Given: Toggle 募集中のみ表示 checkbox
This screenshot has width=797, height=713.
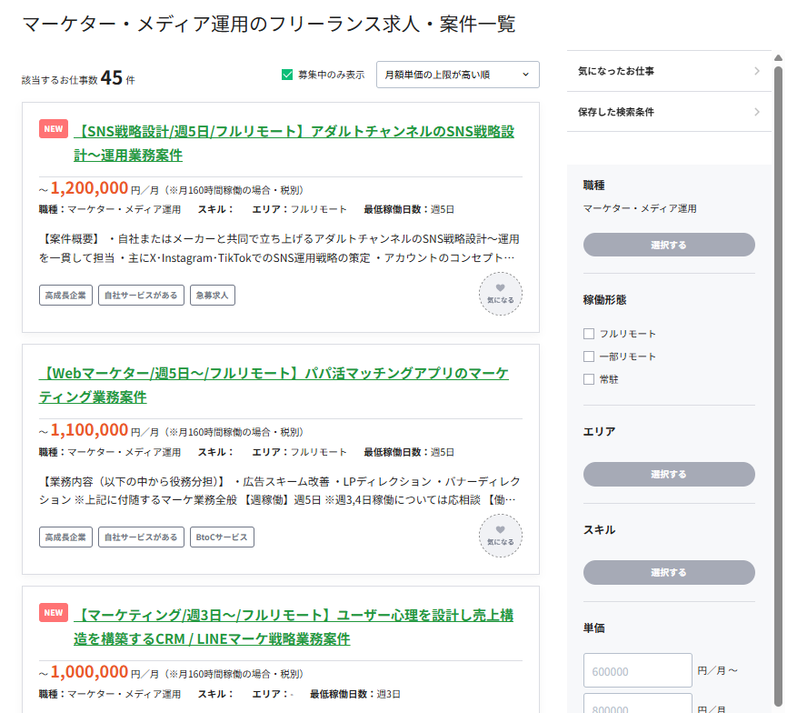Looking at the screenshot, I should [287, 75].
